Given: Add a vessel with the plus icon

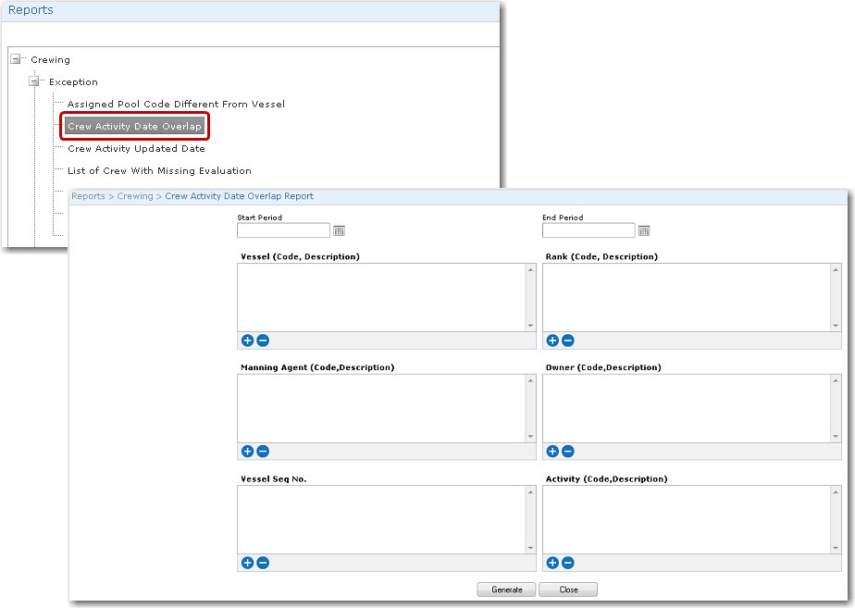Looking at the screenshot, I should [247, 341].
